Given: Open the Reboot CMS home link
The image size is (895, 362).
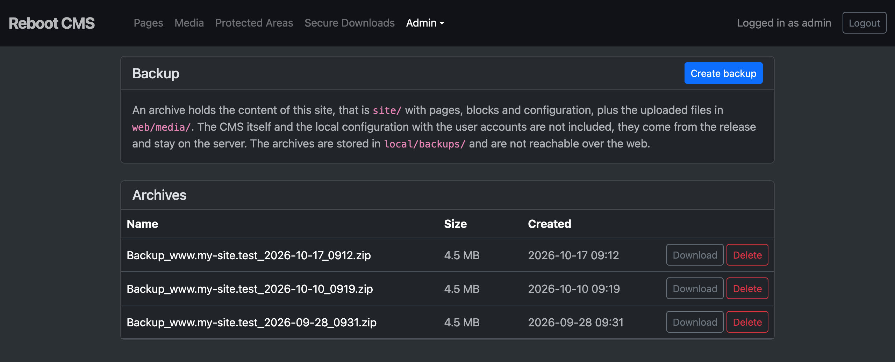Looking at the screenshot, I should click(51, 23).
